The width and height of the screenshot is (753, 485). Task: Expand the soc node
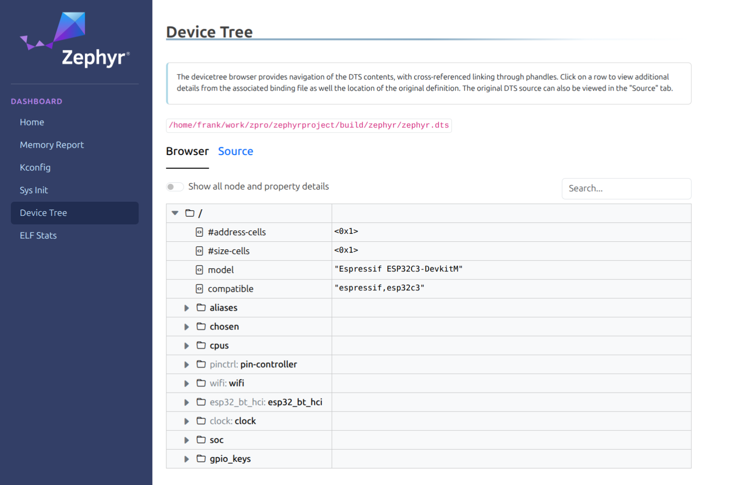(x=187, y=440)
